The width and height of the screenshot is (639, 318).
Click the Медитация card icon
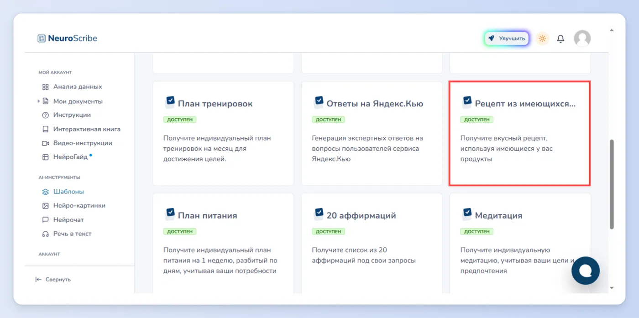(x=466, y=213)
